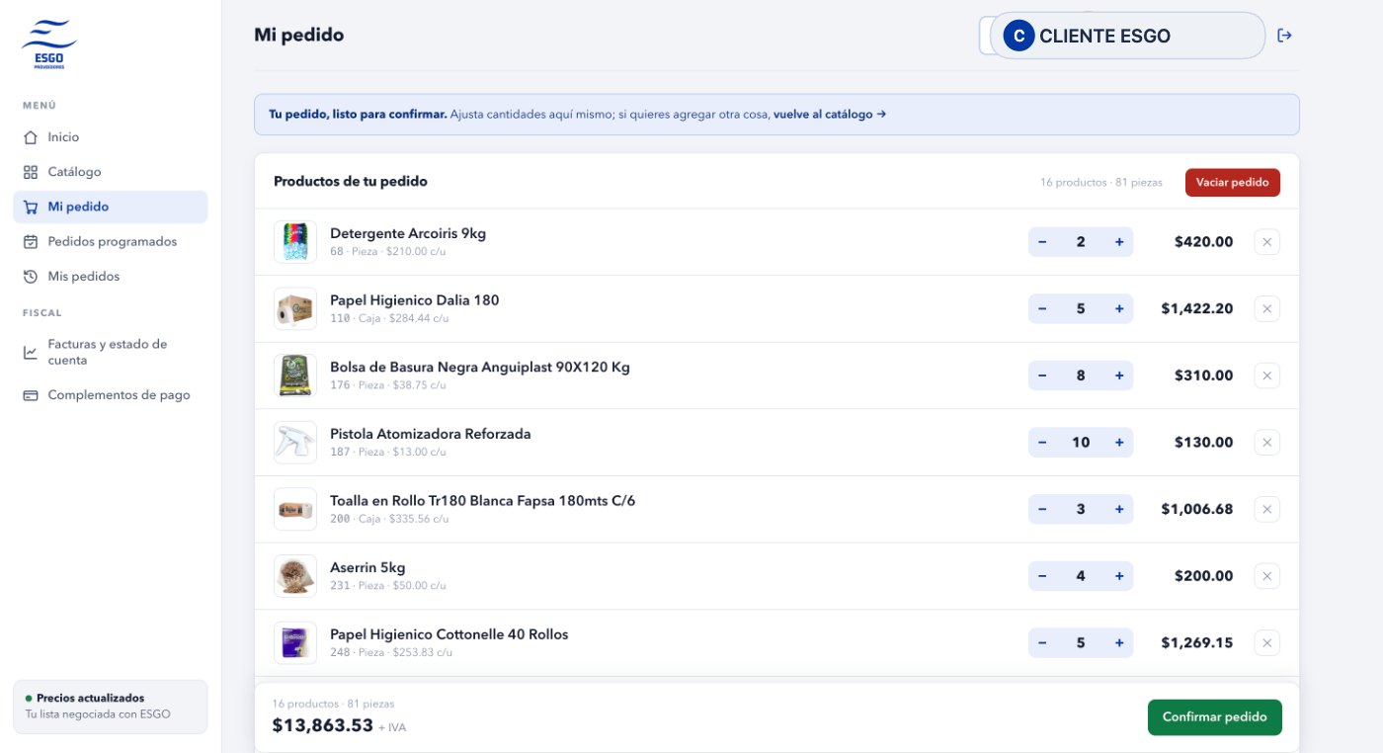This screenshot has height=753, width=1383.
Task: Open Facturas y estado de cuenta
Action: pos(110,352)
